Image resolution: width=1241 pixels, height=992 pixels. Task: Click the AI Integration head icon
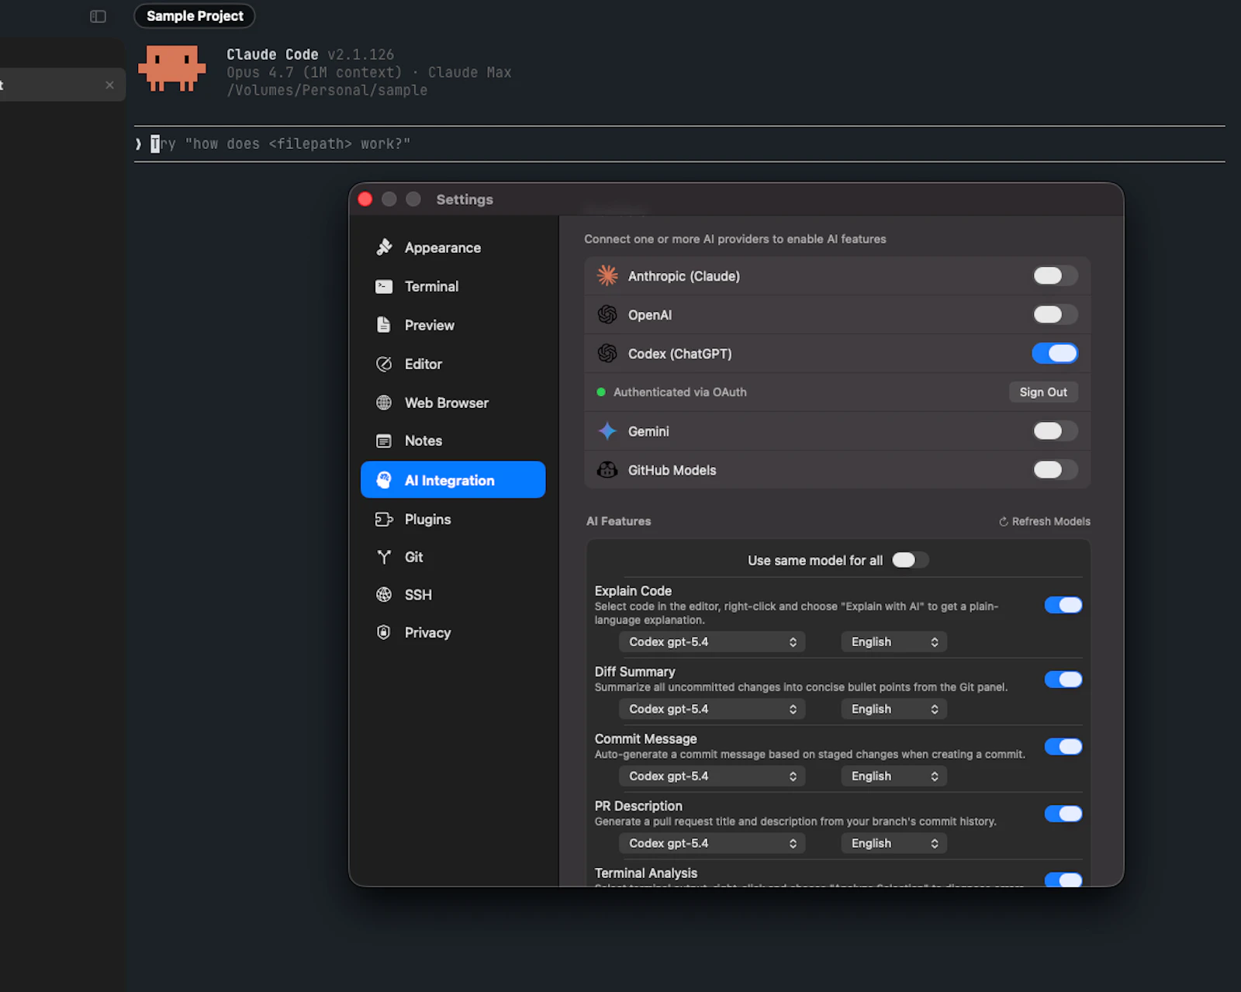click(384, 480)
